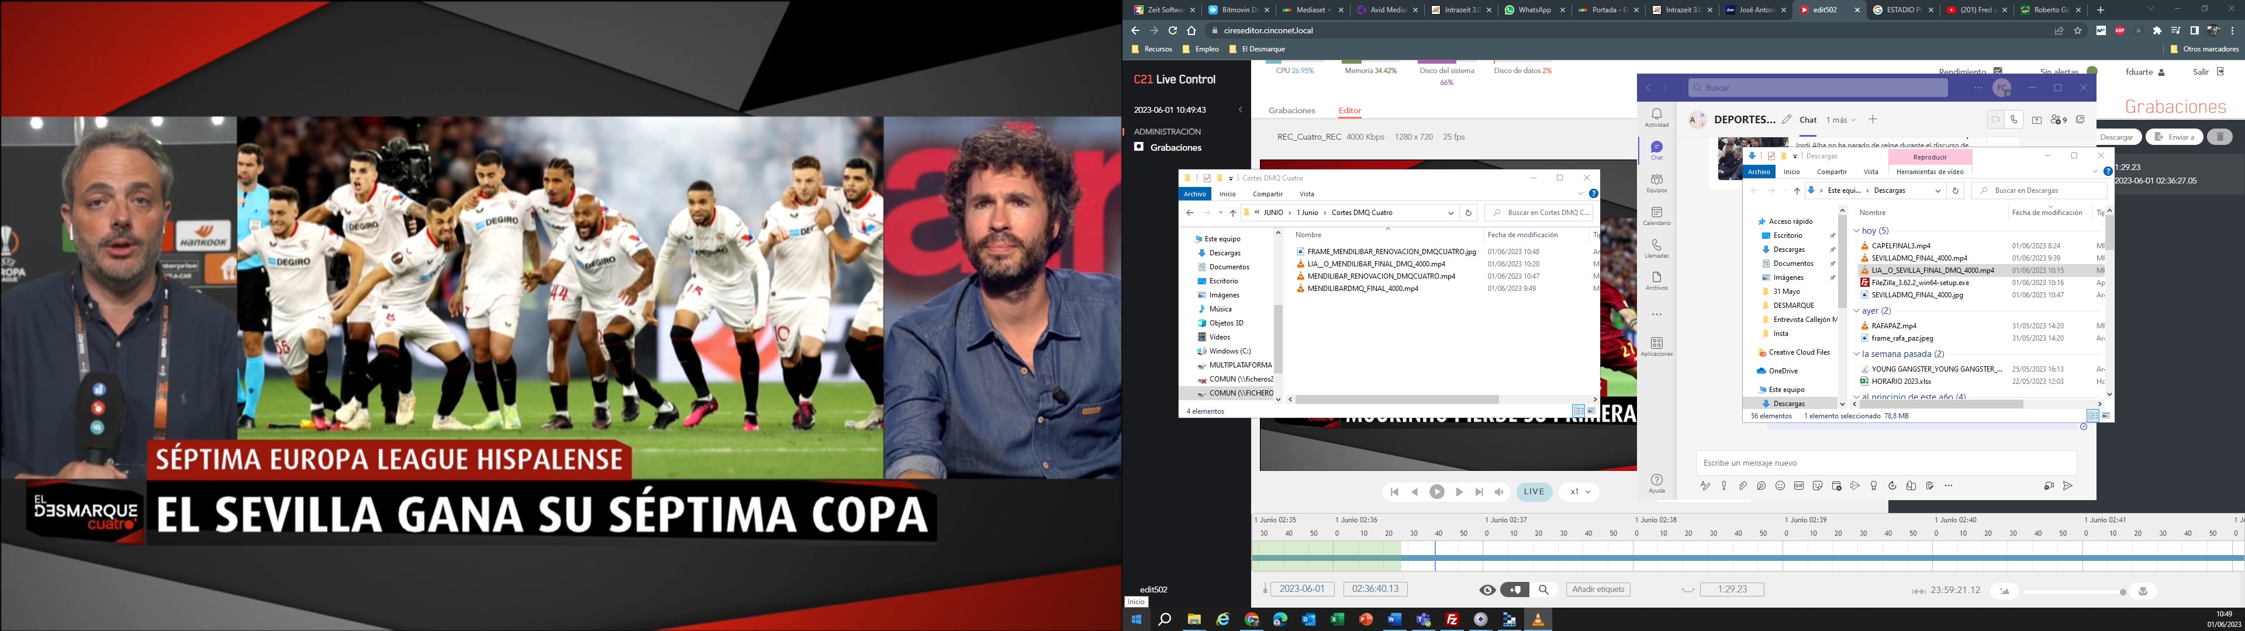Click the GIF icon in Teams composer

click(x=1799, y=486)
